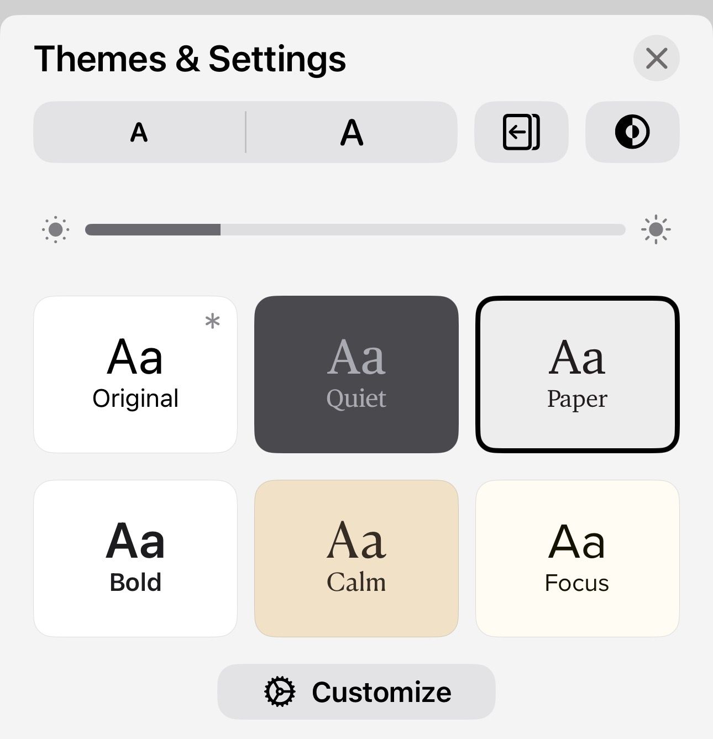The image size is (713, 739).
Task: Close the Themes & Settings panel
Action: 657,58
